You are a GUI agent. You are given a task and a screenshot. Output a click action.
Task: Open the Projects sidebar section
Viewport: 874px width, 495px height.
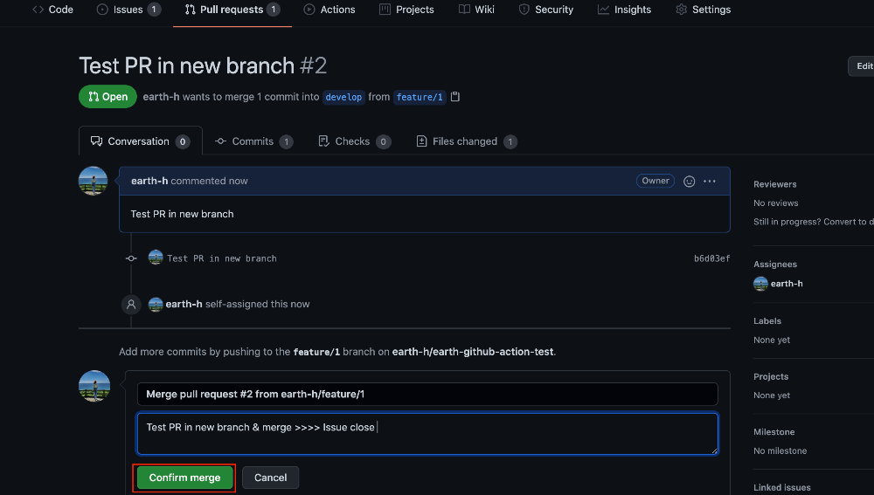(x=771, y=376)
